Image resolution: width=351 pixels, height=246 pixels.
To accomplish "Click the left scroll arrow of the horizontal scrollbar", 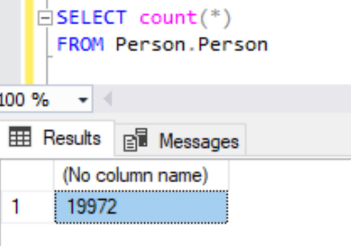I will pyautogui.click(x=108, y=99).
